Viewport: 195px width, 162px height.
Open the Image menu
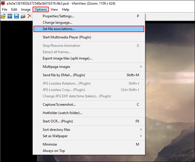click(x=26, y=10)
